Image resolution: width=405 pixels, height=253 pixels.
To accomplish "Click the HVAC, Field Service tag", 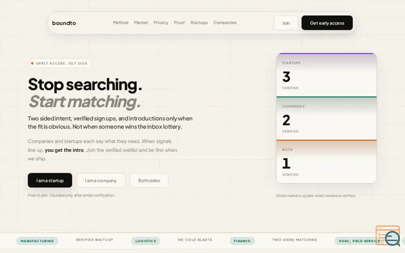I will tap(359, 241).
